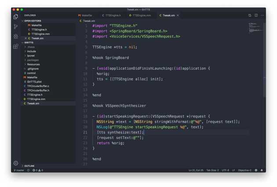
Task: Select Tweak.xm in the project tree
Action: pyautogui.click(x=33, y=103)
